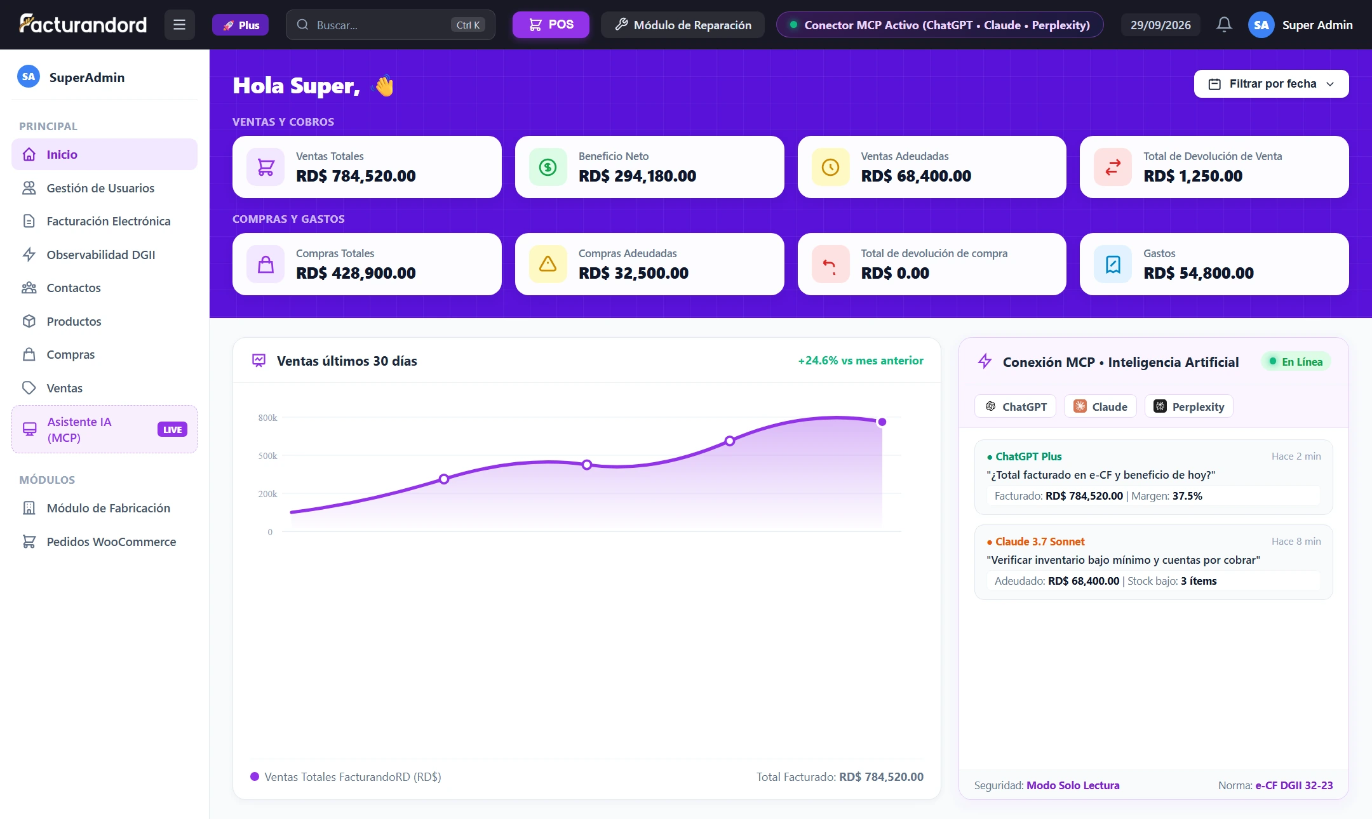The image size is (1372, 819).
Task: Open Ventas in the sidebar
Action: [x=104, y=388]
